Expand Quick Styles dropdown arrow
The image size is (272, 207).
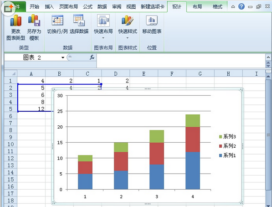(x=128, y=38)
